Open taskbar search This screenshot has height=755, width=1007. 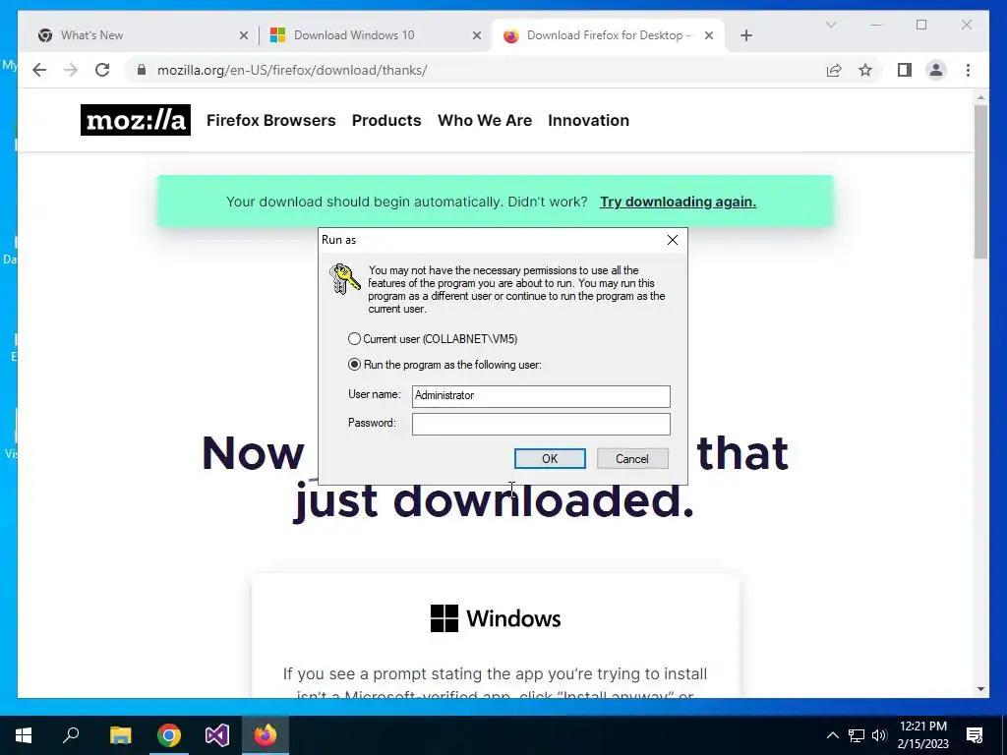click(x=71, y=735)
